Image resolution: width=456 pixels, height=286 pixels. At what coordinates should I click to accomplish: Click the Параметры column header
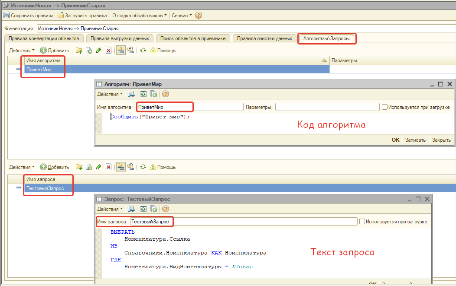[393, 60]
